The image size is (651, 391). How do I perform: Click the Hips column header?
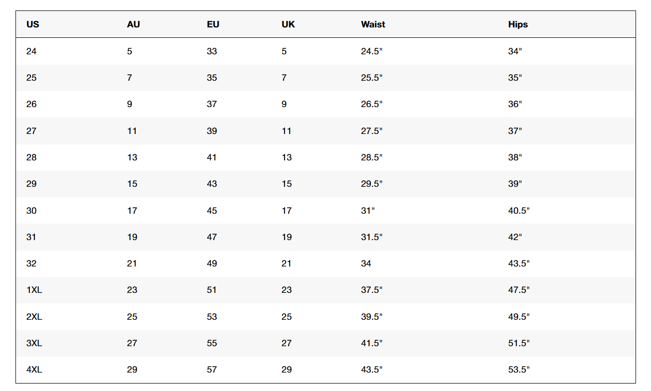pos(518,24)
